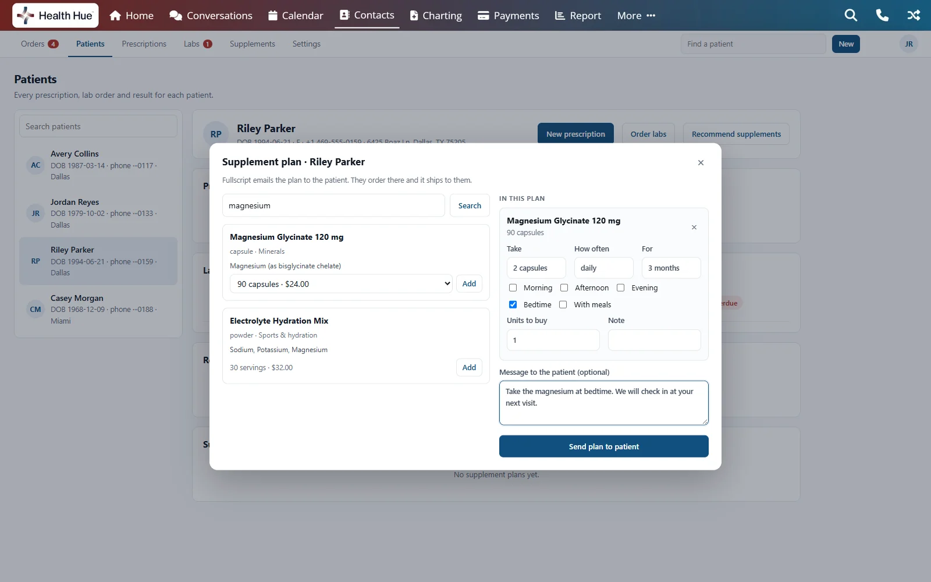Enable the Evening checkbox
This screenshot has height=582, width=931.
click(x=620, y=288)
